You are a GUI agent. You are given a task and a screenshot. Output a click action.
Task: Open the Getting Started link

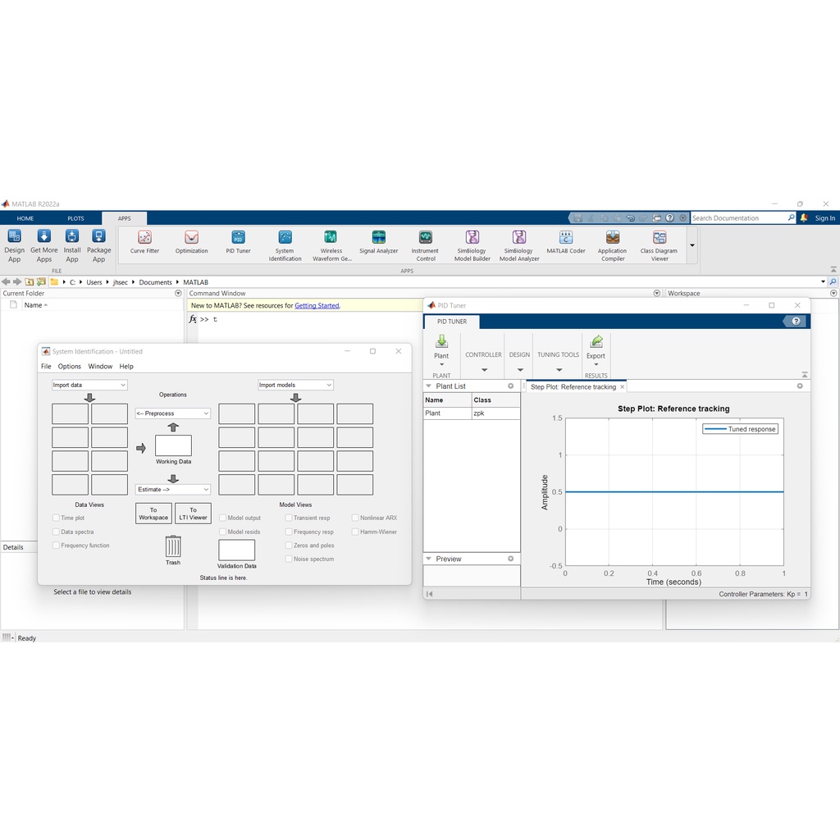[317, 305]
